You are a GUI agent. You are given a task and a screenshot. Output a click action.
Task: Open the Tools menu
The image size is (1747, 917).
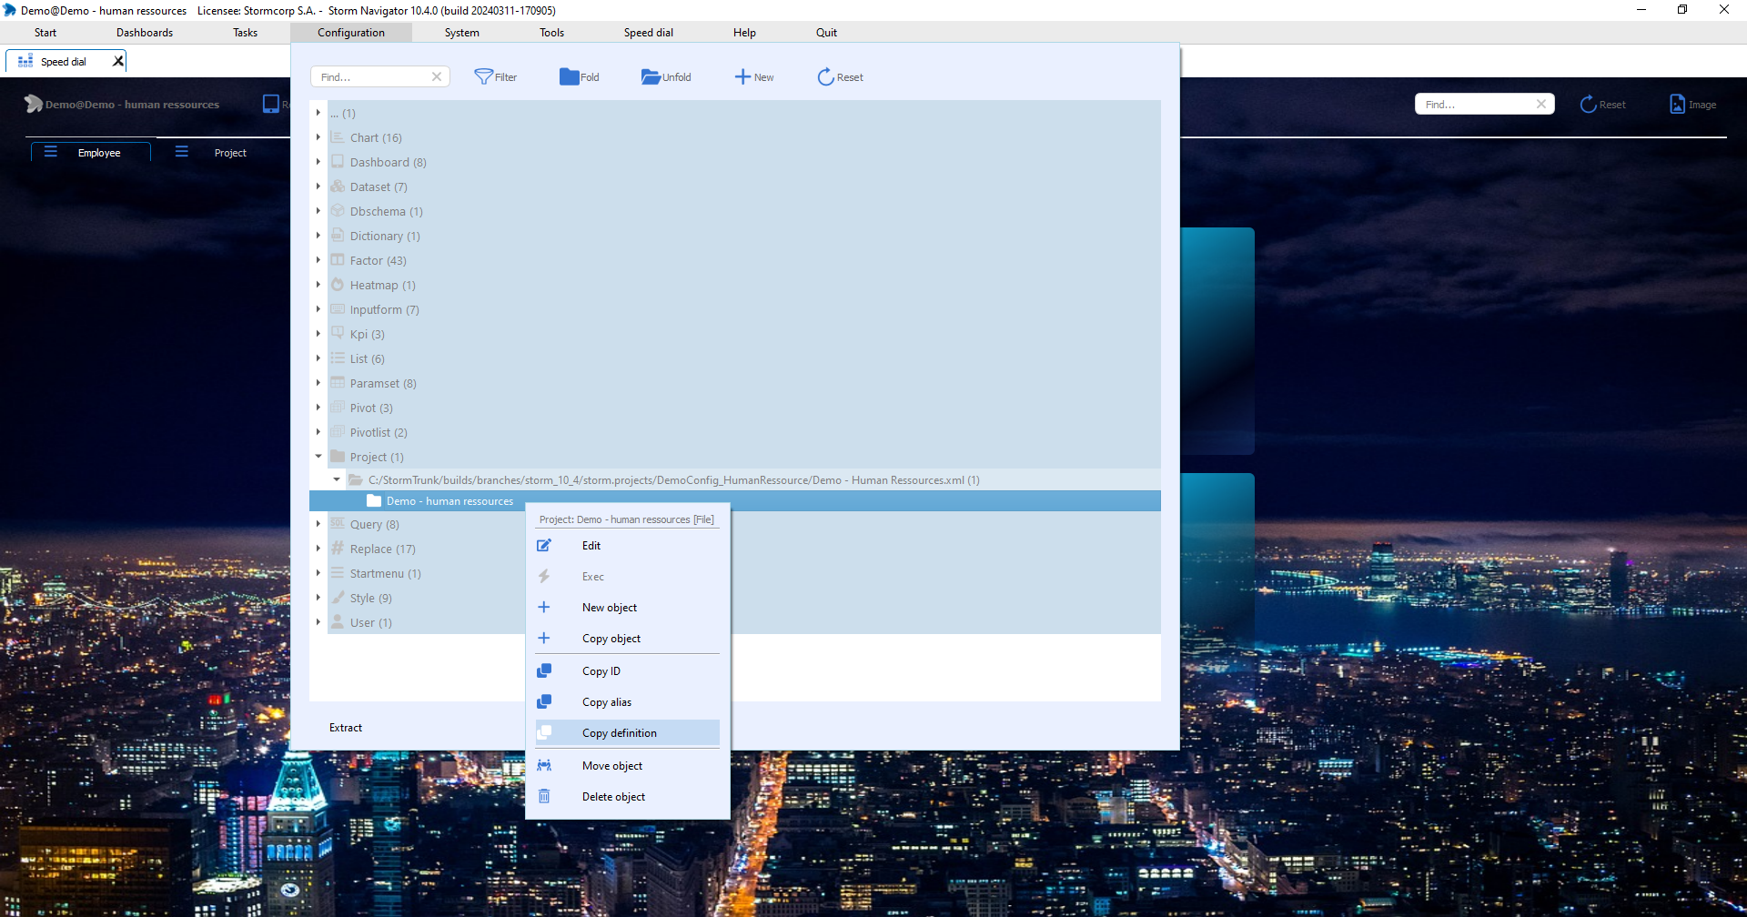551,32
